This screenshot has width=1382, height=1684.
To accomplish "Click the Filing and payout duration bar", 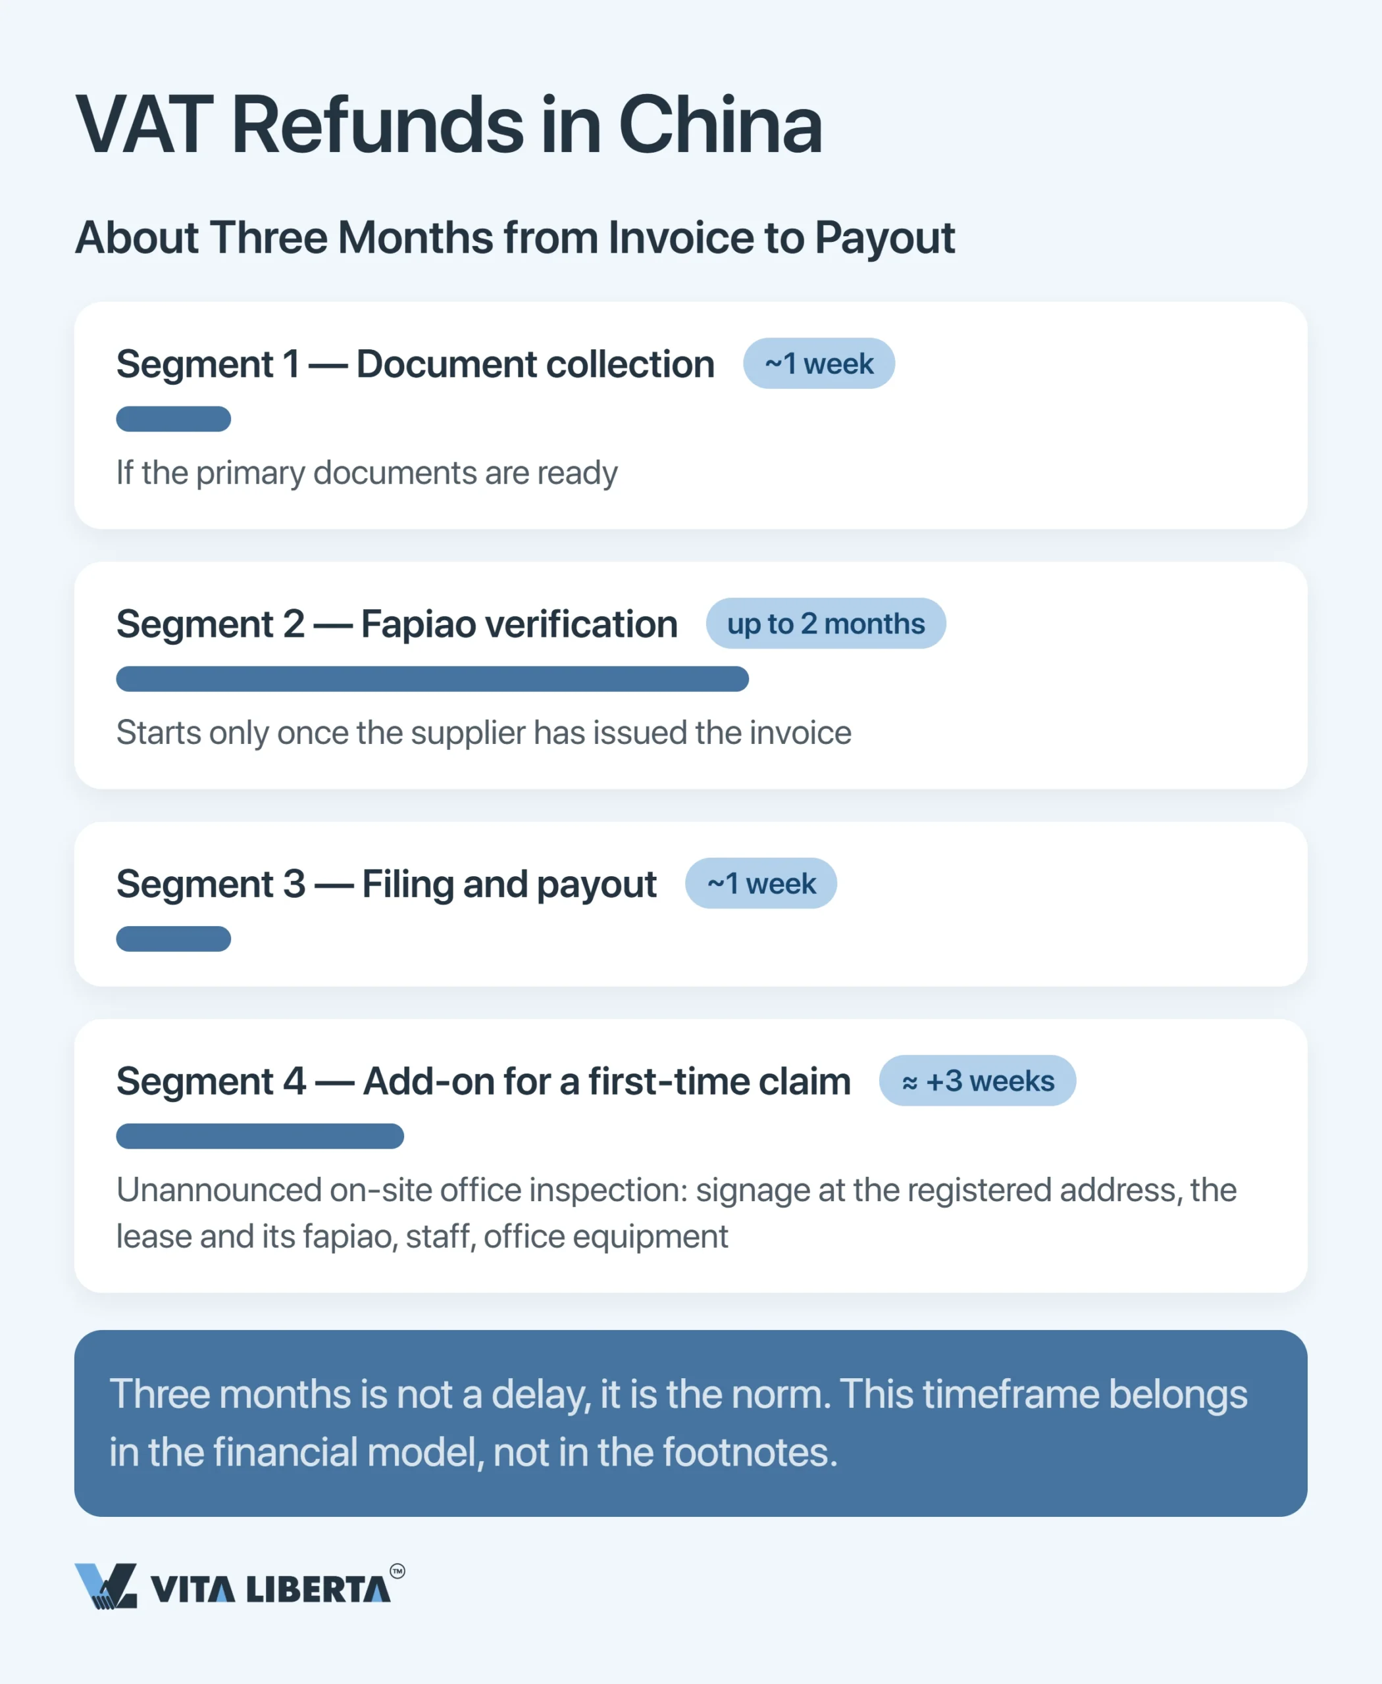I will (x=174, y=939).
